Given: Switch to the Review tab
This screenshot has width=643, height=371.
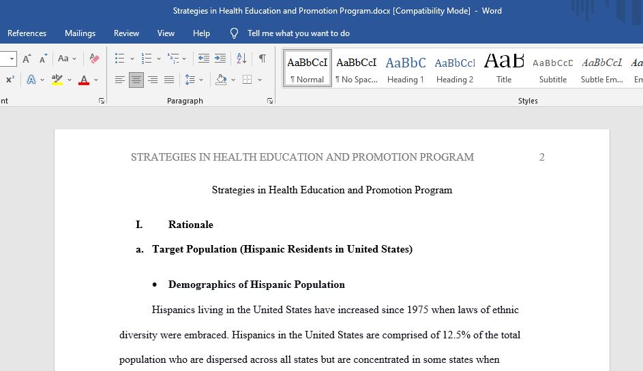Looking at the screenshot, I should 126,33.
